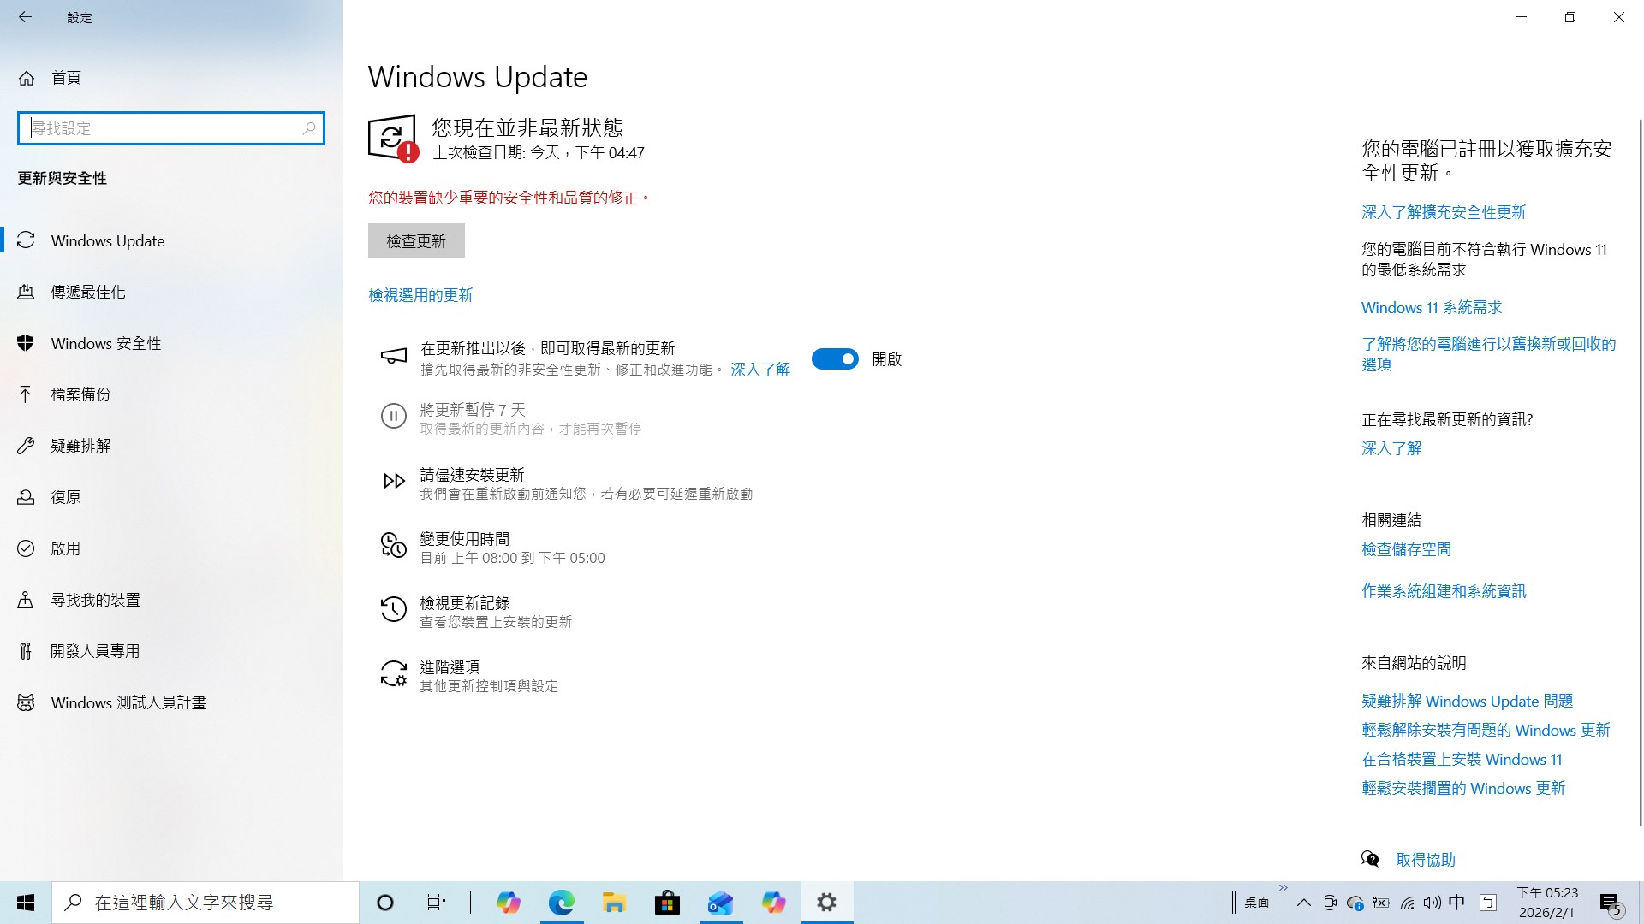This screenshot has width=1644, height=924.
Task: Open 輕鬆安裝擱置的 Windows 更新 link
Action: coord(1463,789)
